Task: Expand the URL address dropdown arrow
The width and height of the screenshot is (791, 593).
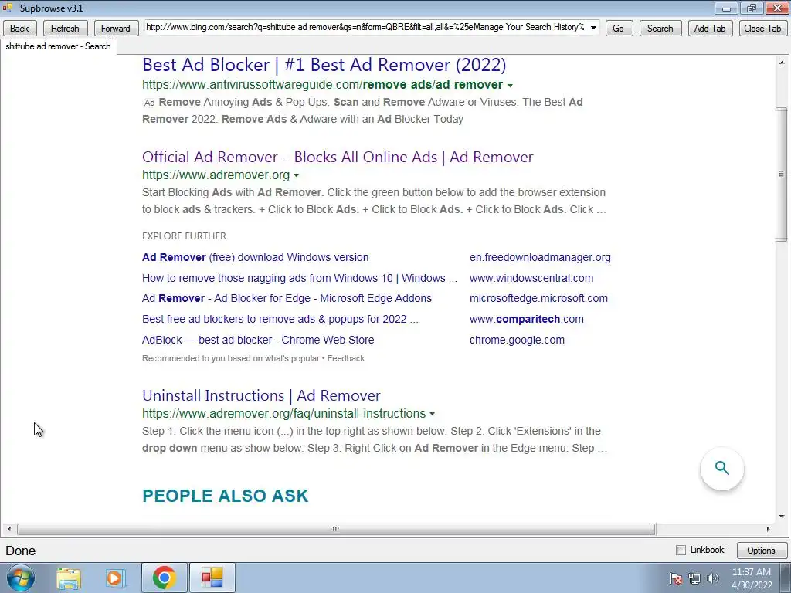Action: coord(594,28)
